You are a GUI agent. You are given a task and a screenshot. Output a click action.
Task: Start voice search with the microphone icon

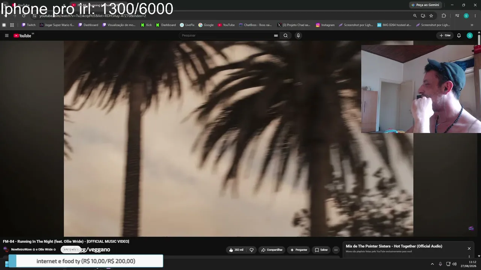click(x=298, y=36)
